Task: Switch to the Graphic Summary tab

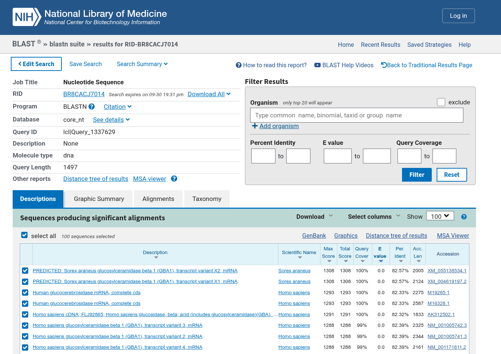Action: [99, 199]
